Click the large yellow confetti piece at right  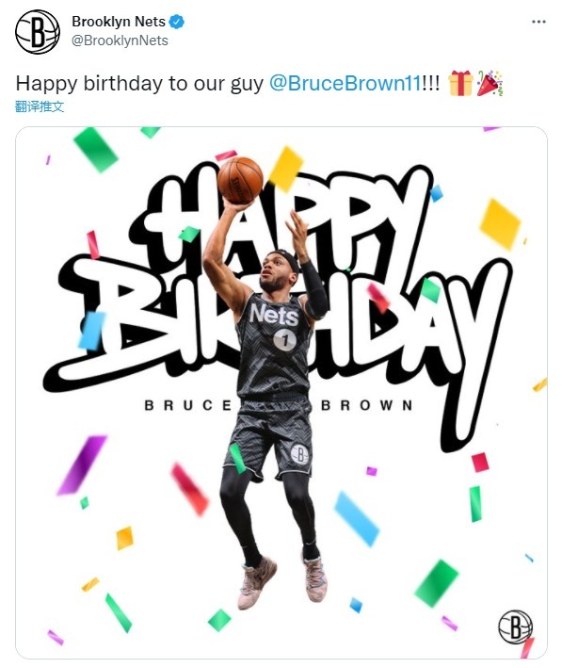click(x=500, y=223)
